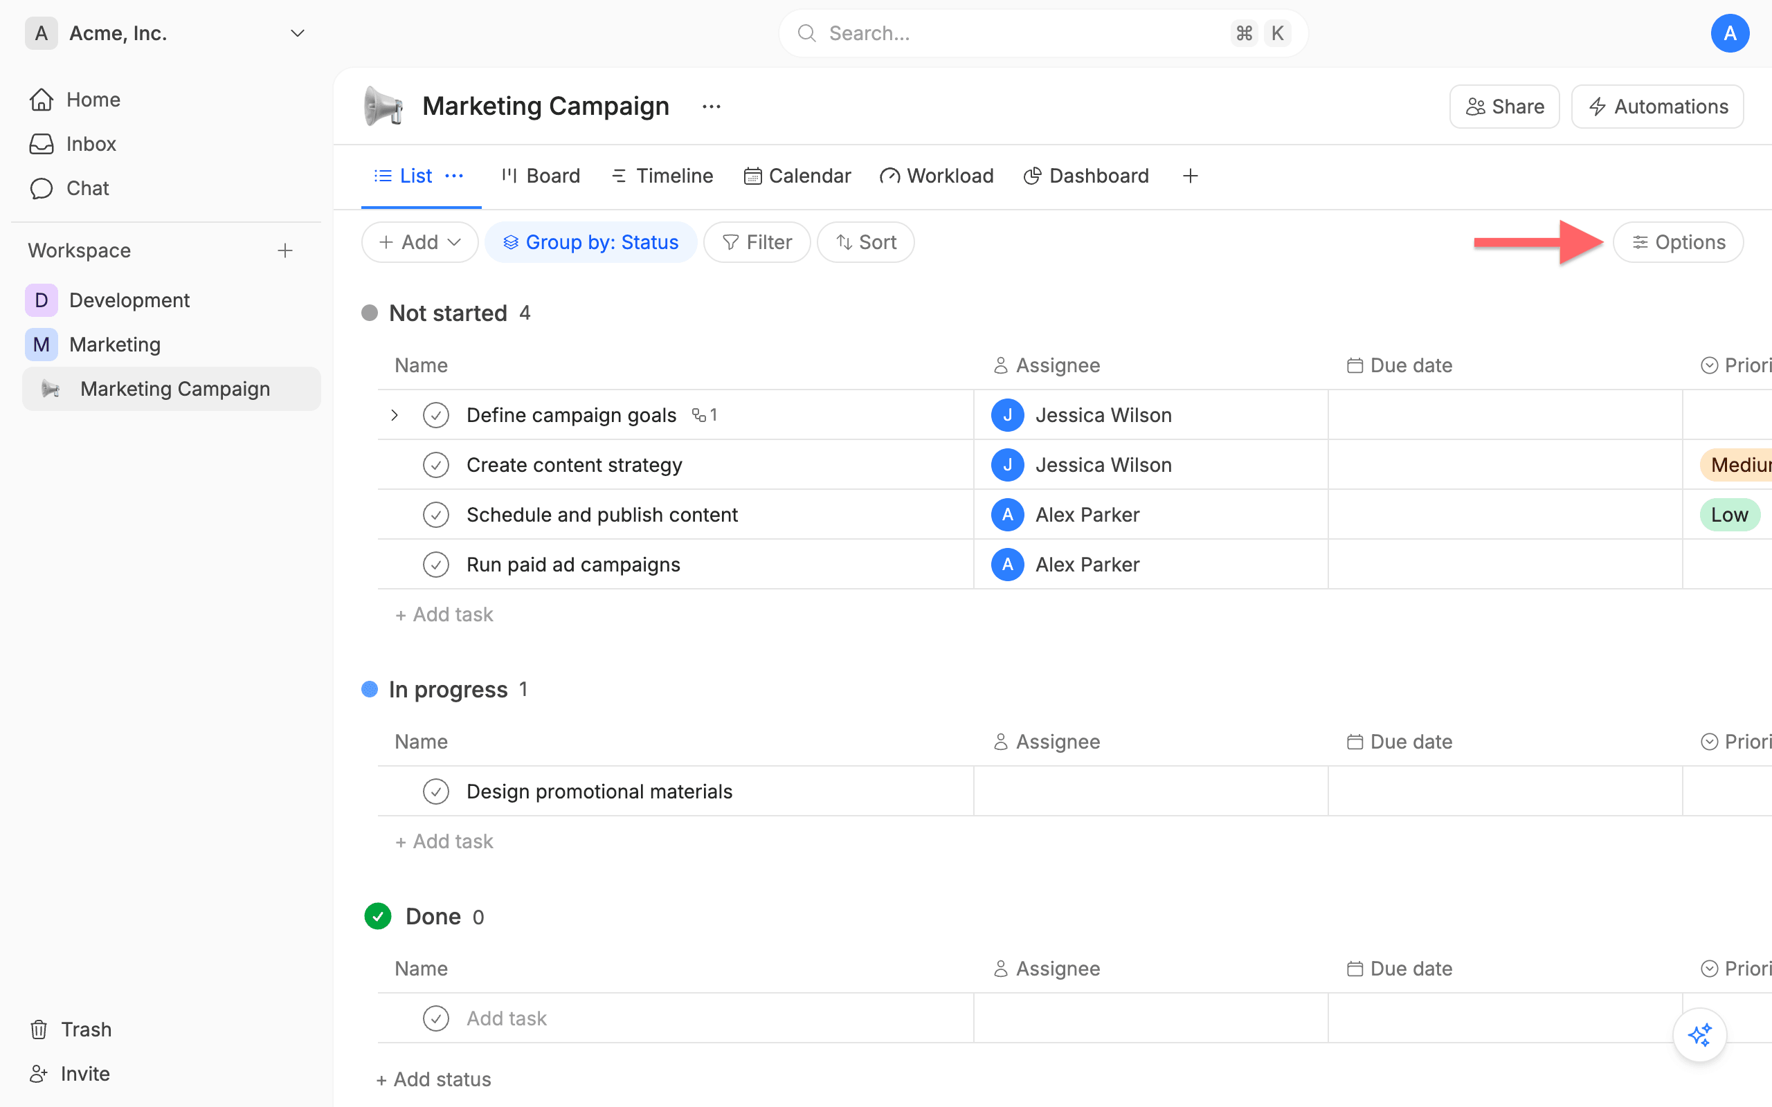The image size is (1772, 1107).
Task: Open Alex Parker assignee on Run paid ad campaigns
Action: pos(1065,565)
